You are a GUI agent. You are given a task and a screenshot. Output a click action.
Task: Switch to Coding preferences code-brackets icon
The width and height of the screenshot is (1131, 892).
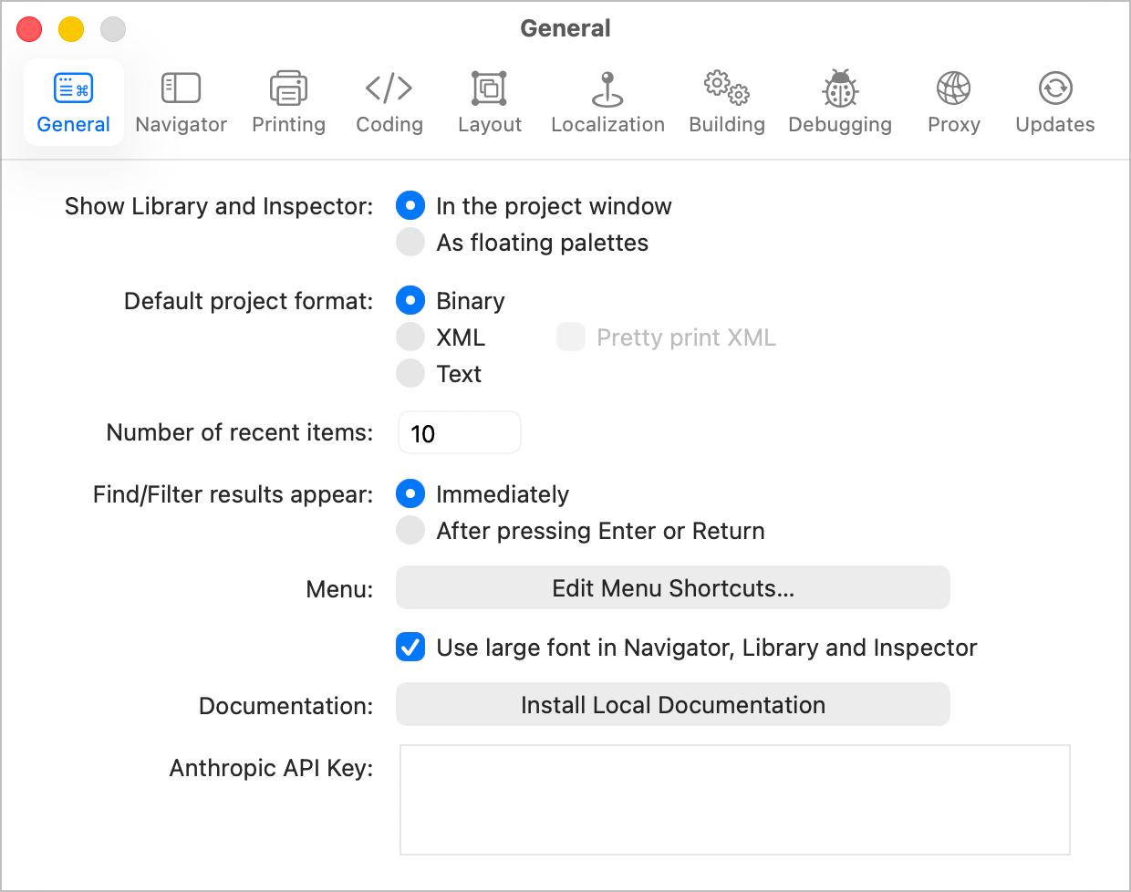[389, 88]
